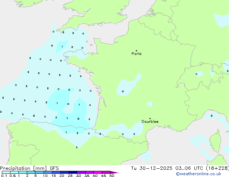Pick the 25–30 mm dark blue swatch
The height and width of the screenshot is (177, 229).
tap(73, 172)
